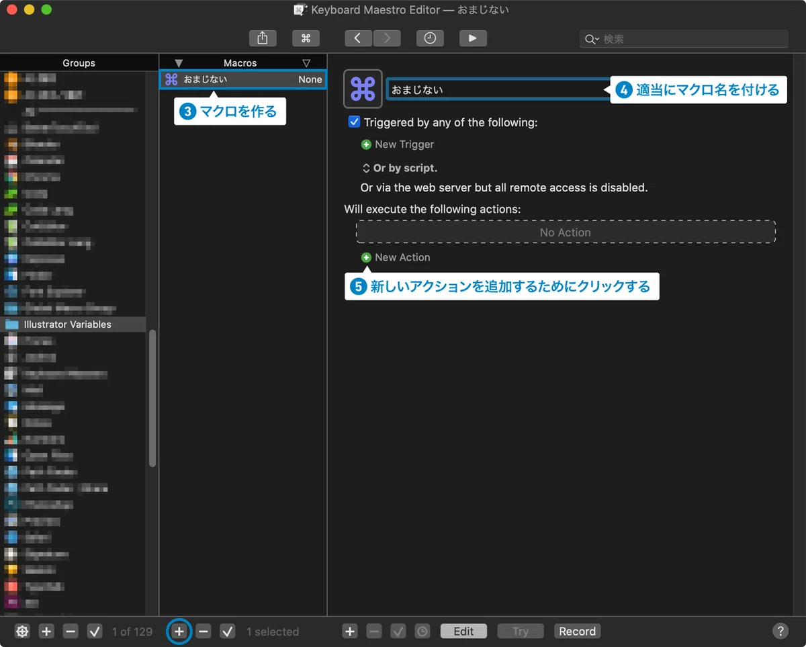Click the macro name text field
This screenshot has width=806, height=647.
[x=498, y=89]
